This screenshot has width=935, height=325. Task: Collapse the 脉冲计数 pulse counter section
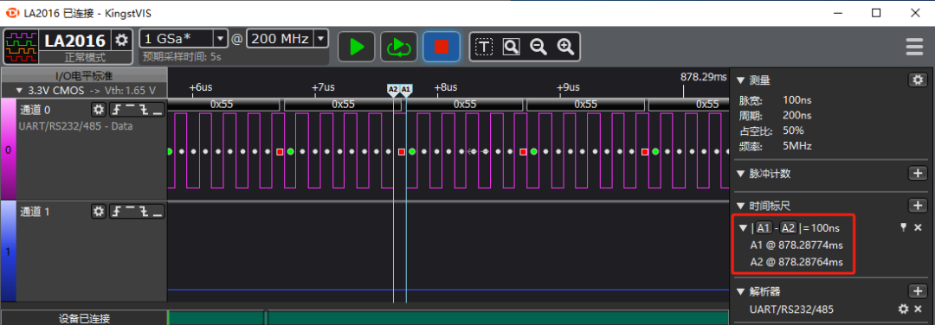pyautogui.click(x=740, y=175)
